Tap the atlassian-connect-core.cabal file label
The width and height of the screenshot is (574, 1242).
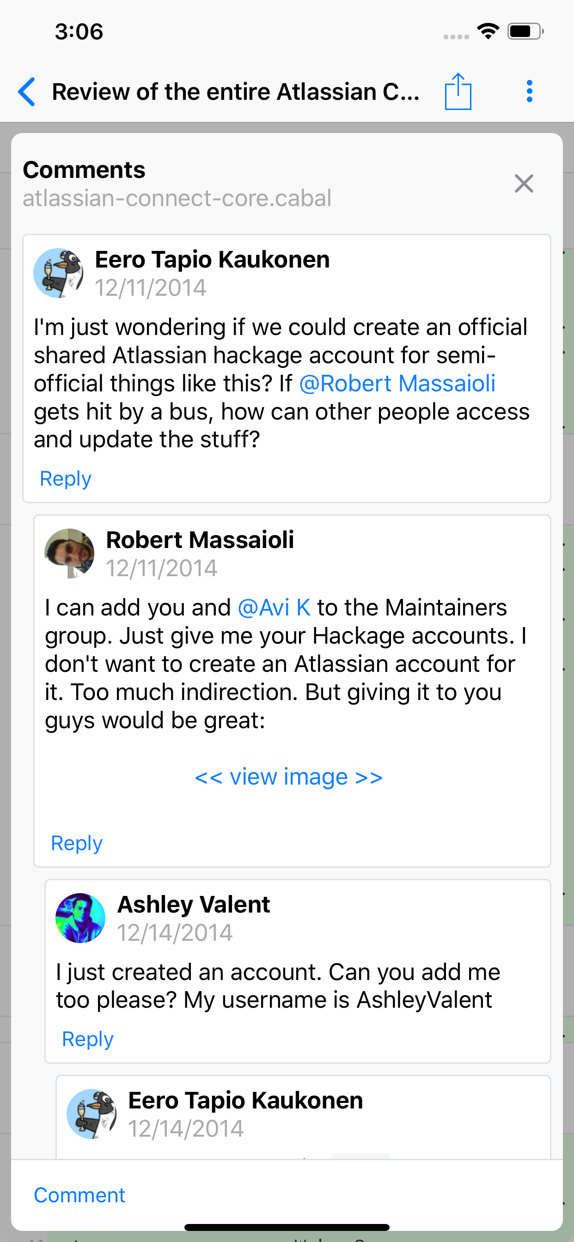point(177,198)
